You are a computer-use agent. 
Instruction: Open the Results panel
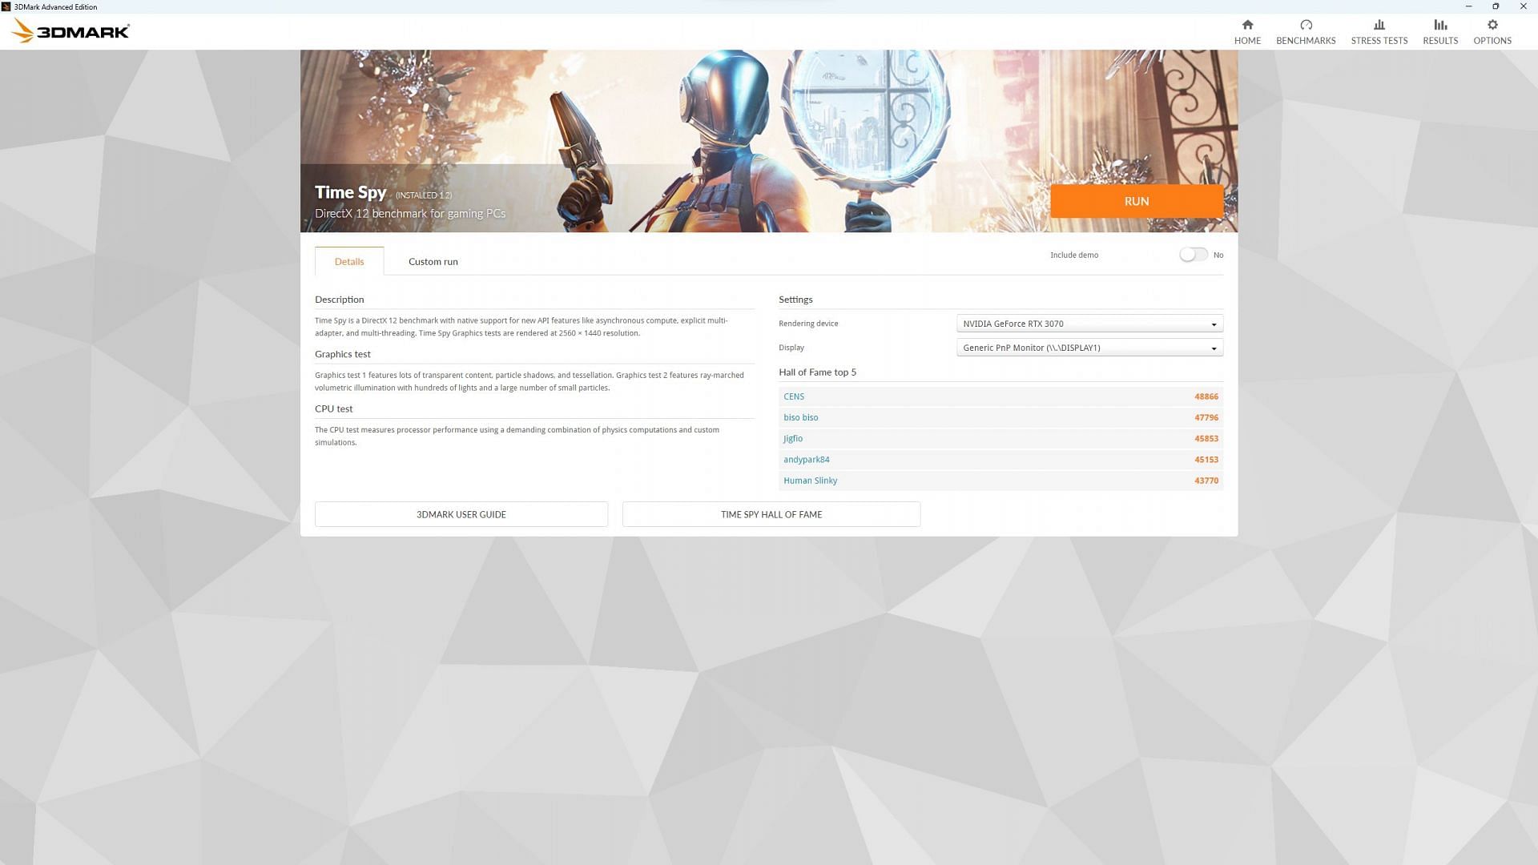pyautogui.click(x=1439, y=30)
